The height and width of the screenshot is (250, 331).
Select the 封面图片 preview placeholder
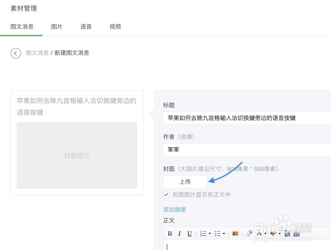tap(77, 156)
